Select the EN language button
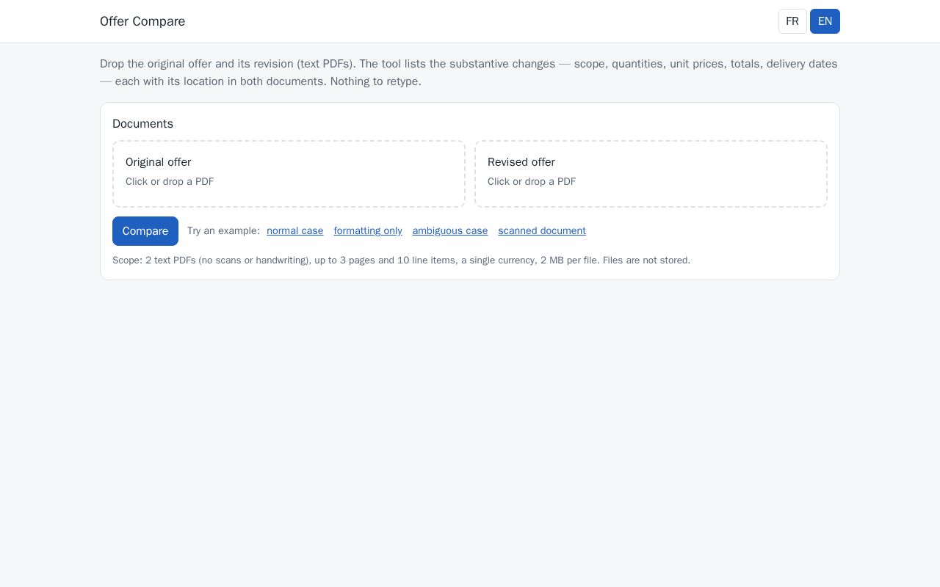The height and width of the screenshot is (587, 940). (x=825, y=21)
